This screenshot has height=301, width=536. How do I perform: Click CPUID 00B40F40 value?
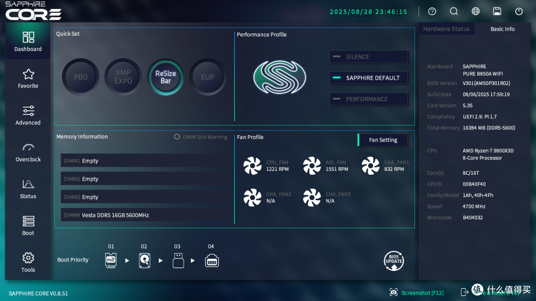click(x=474, y=184)
